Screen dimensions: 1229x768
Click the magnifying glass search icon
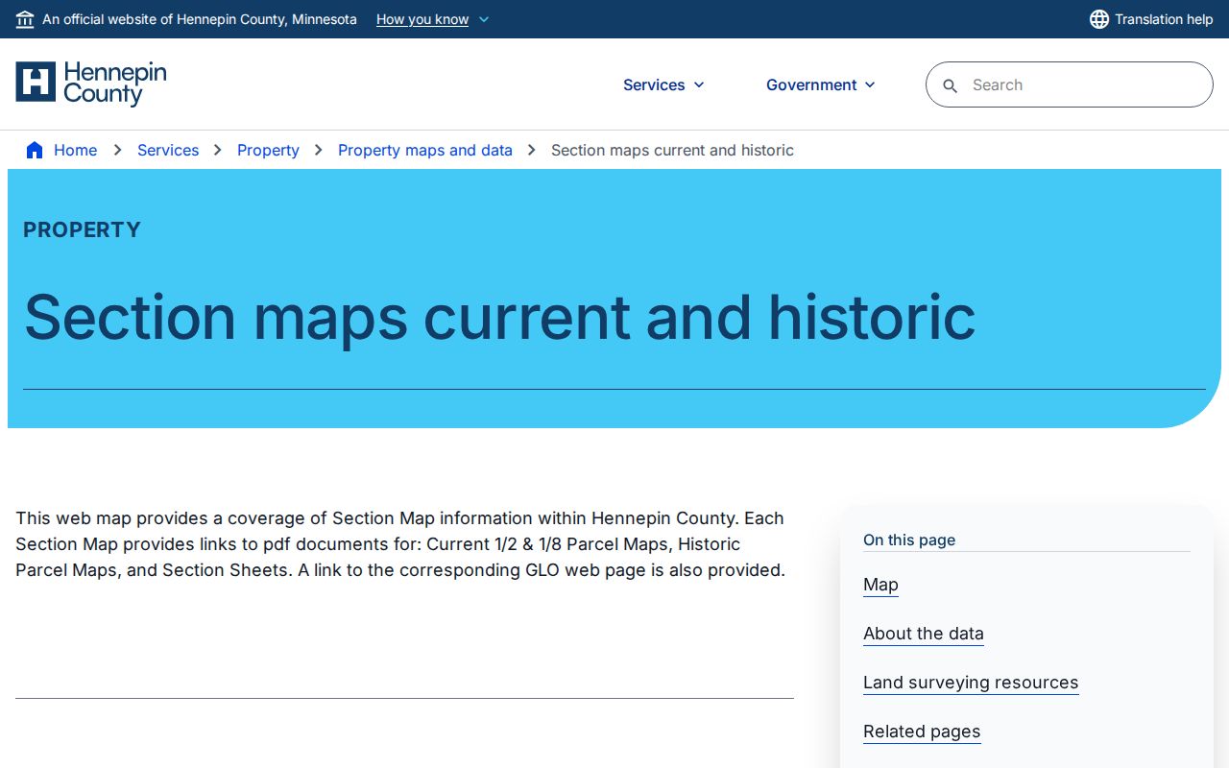coord(951,85)
